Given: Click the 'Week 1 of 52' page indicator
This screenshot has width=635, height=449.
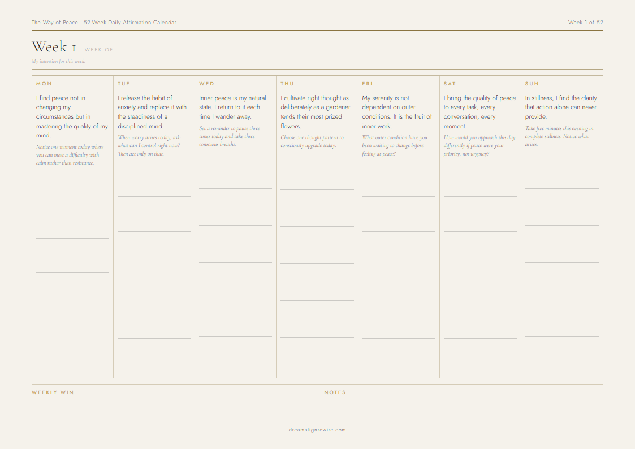Looking at the screenshot, I should [x=585, y=22].
